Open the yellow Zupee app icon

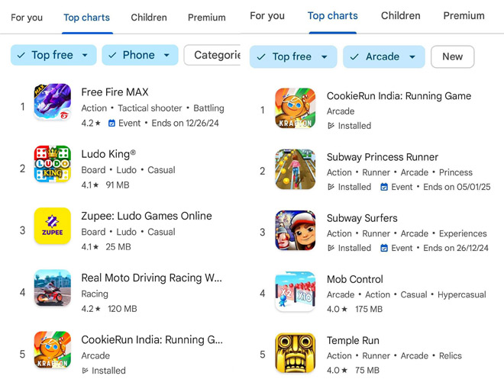point(53,226)
